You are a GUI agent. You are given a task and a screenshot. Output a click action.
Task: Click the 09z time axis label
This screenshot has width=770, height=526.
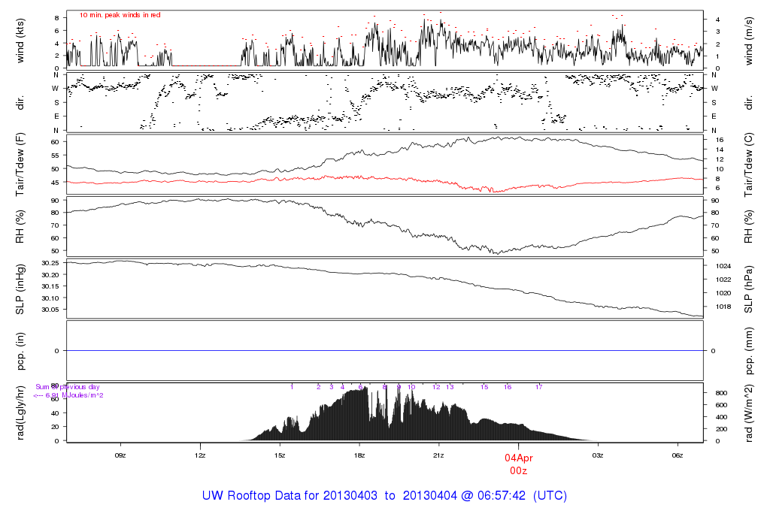(x=120, y=455)
